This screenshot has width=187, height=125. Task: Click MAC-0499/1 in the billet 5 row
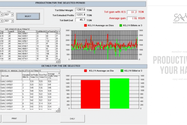[x=11, y=94]
